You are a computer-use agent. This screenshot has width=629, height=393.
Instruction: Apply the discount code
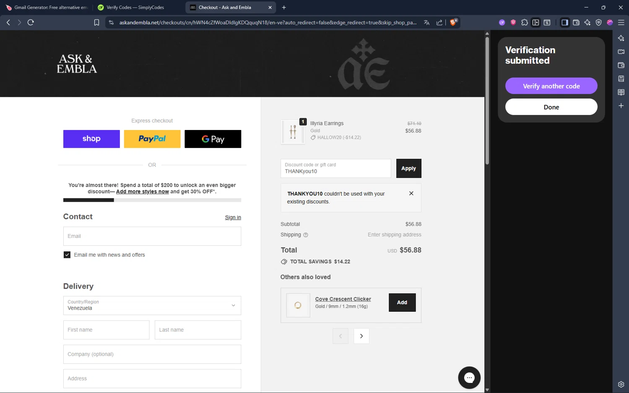pyautogui.click(x=408, y=168)
